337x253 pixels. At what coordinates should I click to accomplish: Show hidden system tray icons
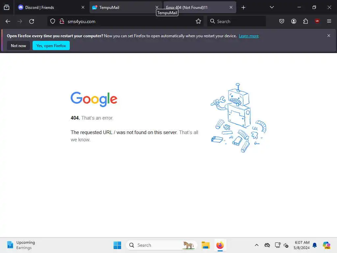(257, 245)
